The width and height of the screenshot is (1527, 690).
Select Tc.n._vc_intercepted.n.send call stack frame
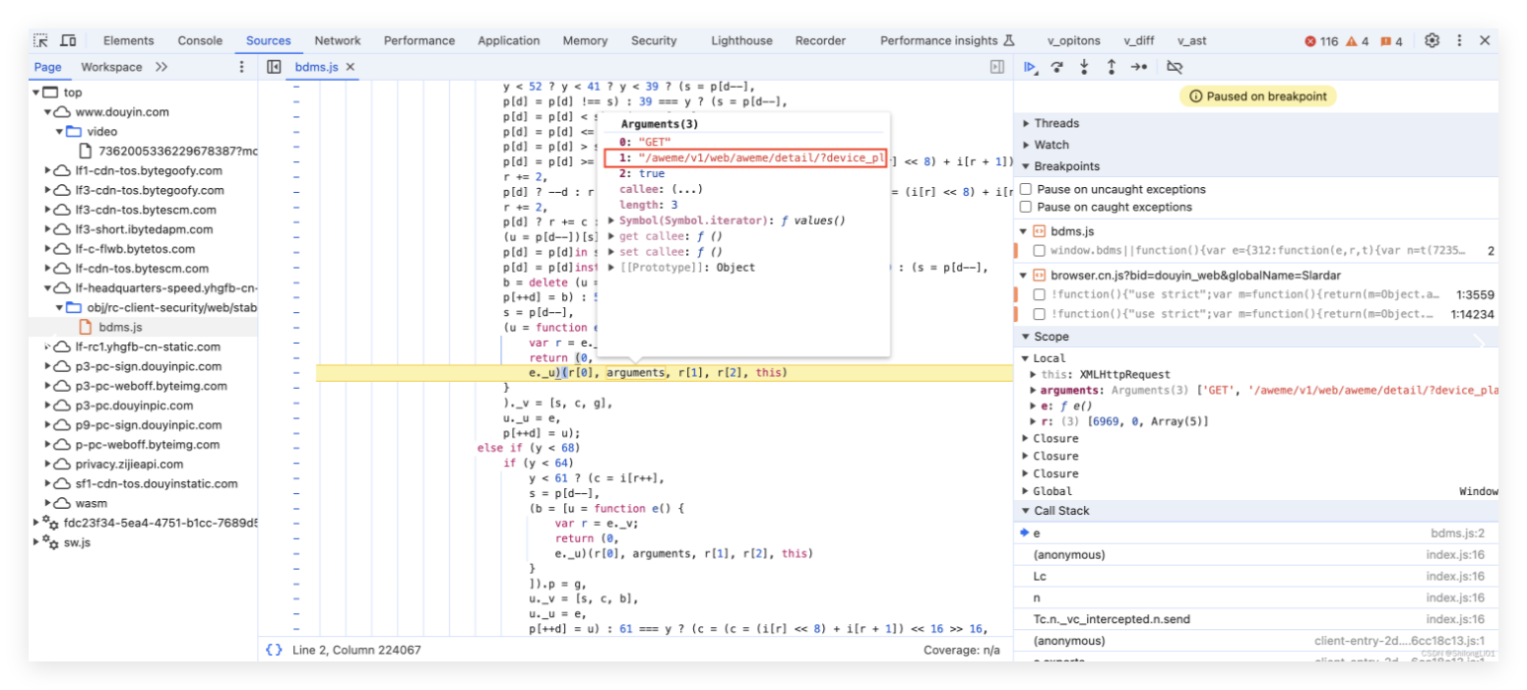(x=1255, y=619)
